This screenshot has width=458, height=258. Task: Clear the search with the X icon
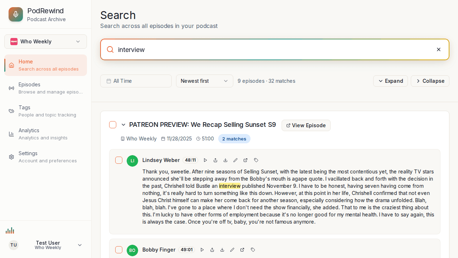[439, 49]
